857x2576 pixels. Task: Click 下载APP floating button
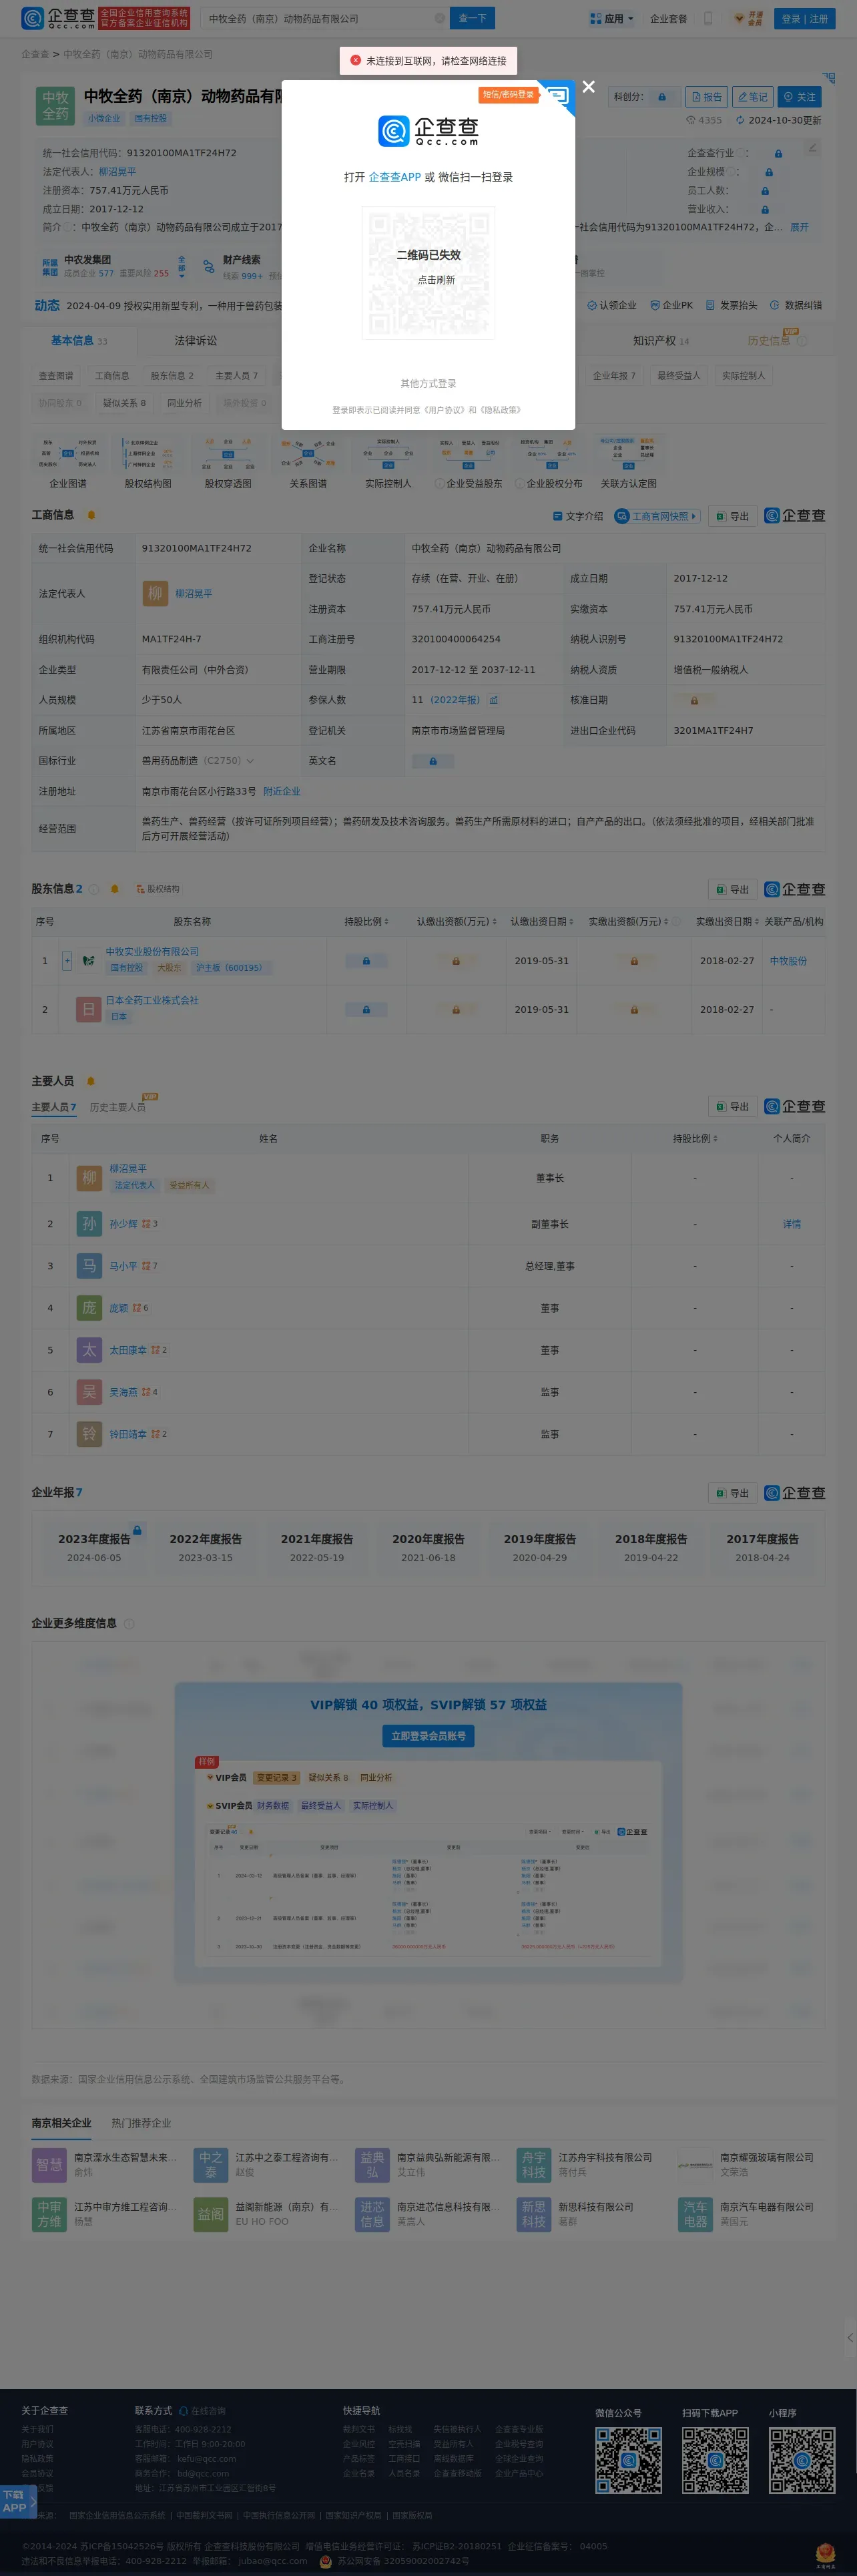[18, 2501]
